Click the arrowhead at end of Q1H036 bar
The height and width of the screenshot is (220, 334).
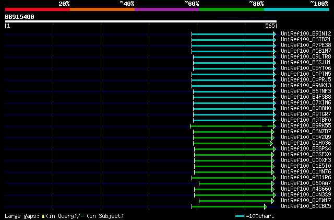pyautogui.click(x=271, y=143)
